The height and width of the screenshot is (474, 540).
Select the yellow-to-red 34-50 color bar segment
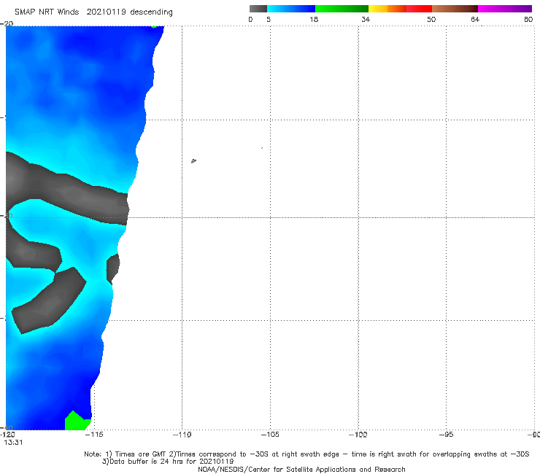point(400,9)
